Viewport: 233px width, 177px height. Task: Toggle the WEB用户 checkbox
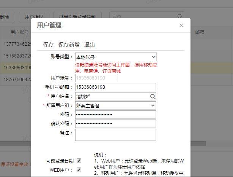pos(79,170)
